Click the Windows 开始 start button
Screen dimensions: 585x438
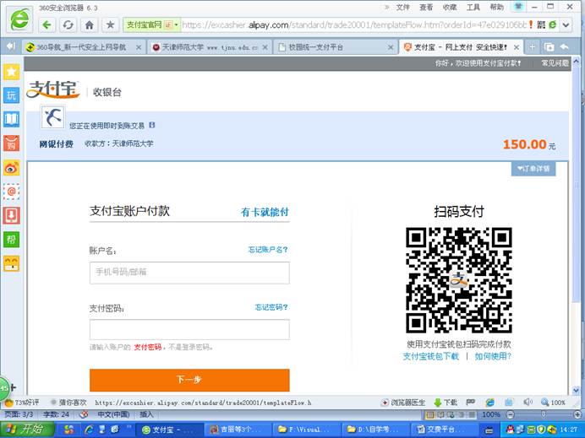point(27,430)
